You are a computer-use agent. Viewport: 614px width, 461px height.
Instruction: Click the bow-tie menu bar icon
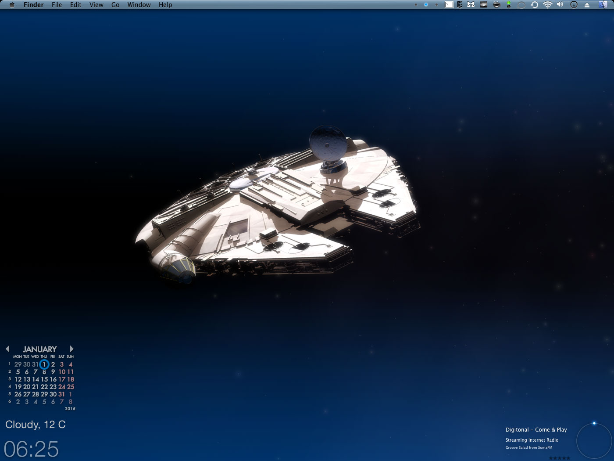(x=471, y=5)
